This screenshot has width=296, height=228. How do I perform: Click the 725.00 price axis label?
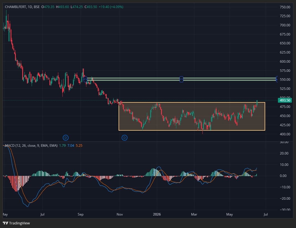285,16
